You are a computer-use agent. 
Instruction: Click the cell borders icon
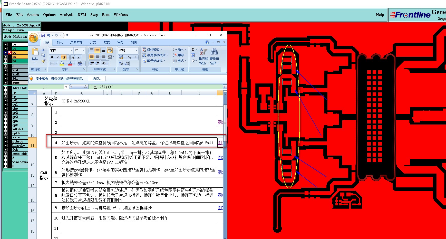point(52,63)
